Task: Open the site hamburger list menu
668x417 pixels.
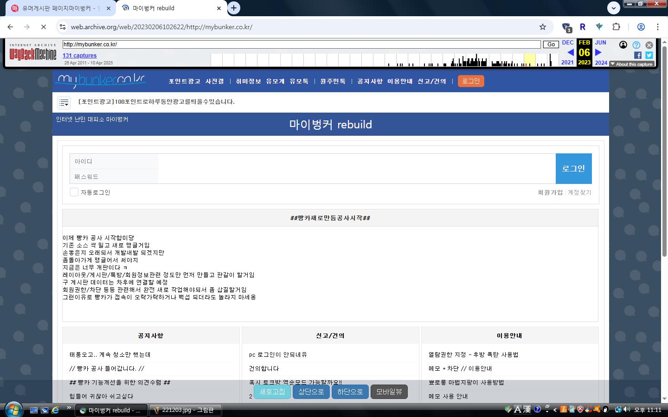Action: point(64,102)
